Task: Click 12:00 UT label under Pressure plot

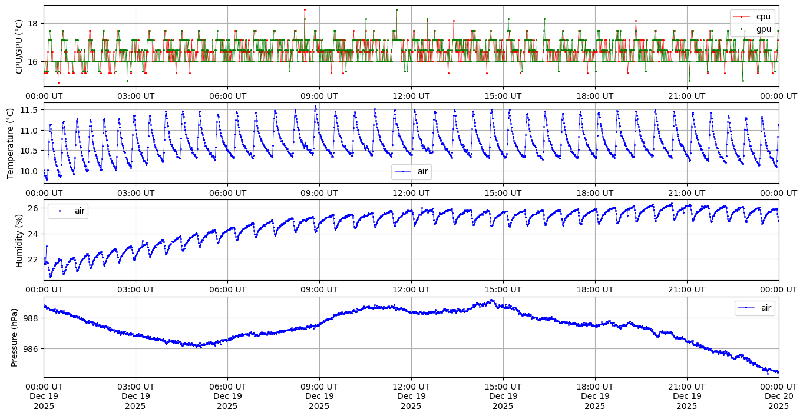Action: (411, 386)
